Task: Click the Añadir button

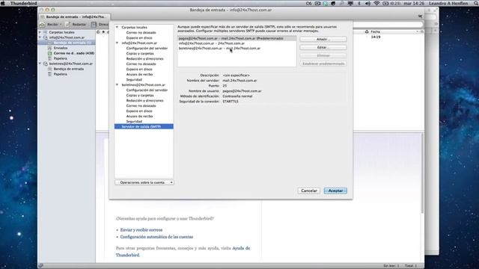Action: tap(323, 40)
